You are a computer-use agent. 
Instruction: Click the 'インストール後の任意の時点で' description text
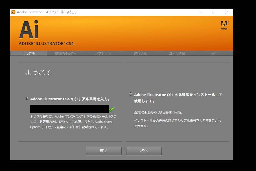coord(178,123)
